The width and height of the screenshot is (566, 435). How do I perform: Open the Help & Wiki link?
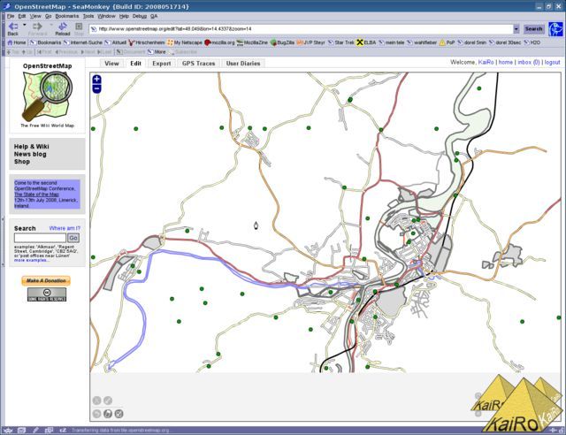pos(32,147)
